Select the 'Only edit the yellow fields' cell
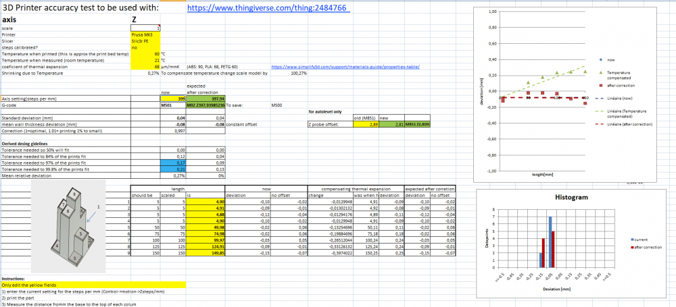The height and width of the screenshot is (307, 676). [93, 285]
